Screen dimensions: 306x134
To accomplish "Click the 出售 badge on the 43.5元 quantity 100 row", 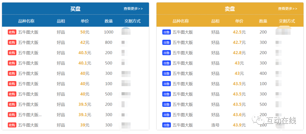I will [167, 84].
